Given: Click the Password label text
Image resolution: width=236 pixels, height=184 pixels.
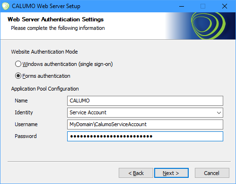Looking at the screenshot, I should click(26, 136).
